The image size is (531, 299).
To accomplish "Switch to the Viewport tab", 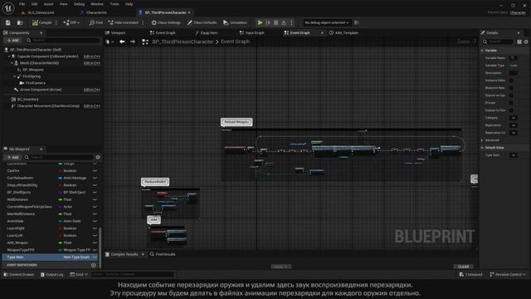I will [115, 33].
